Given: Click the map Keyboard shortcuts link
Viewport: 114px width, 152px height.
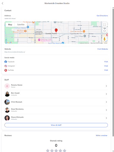Looking at the screenshot, I should [x=84, y=43].
